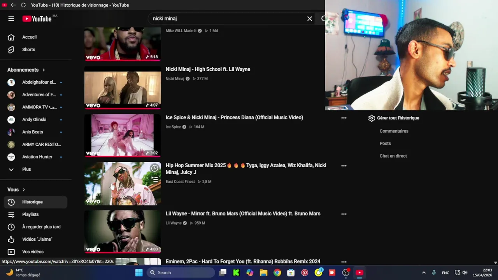Viewport: 498px width, 280px height.
Task: Open more options for Eminem 2Pac video
Action: pyautogui.click(x=344, y=262)
